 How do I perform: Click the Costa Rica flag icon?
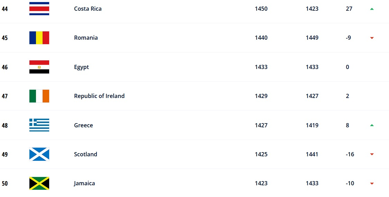click(x=39, y=9)
